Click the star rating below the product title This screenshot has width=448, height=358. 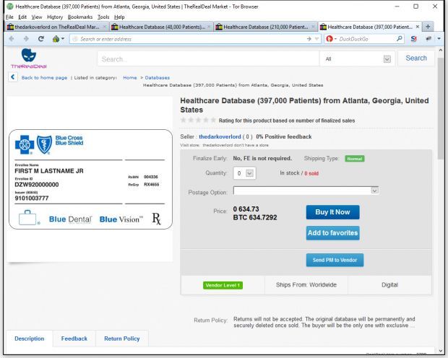coord(196,120)
